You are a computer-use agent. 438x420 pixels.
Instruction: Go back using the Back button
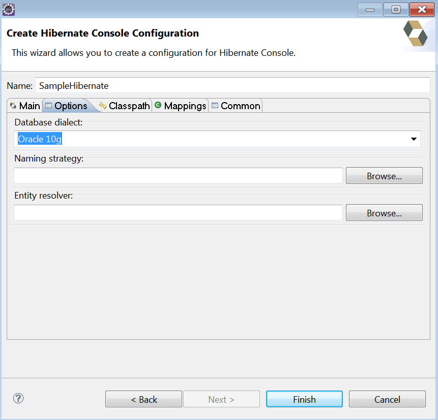pyautogui.click(x=143, y=399)
